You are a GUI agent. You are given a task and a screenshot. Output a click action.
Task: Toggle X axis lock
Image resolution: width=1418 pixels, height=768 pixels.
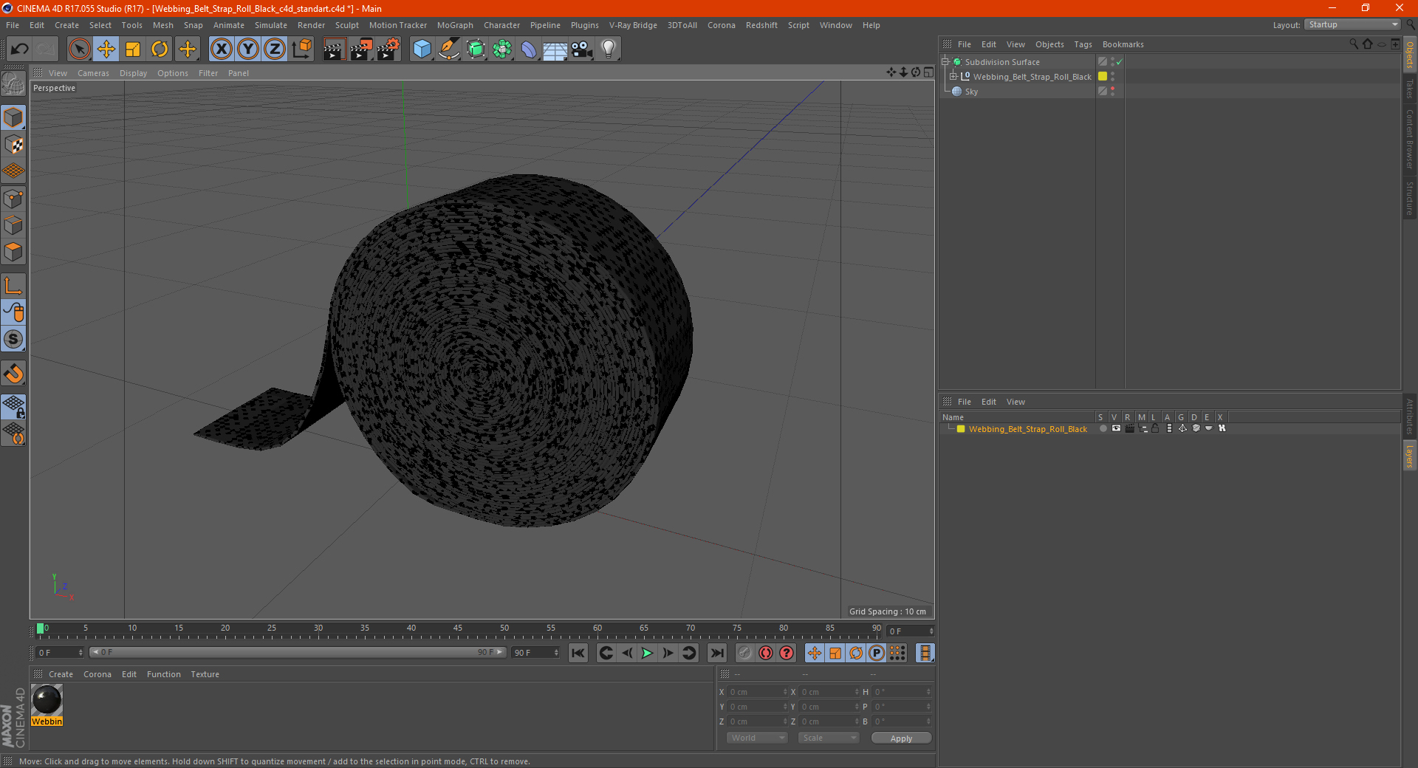[221, 49]
